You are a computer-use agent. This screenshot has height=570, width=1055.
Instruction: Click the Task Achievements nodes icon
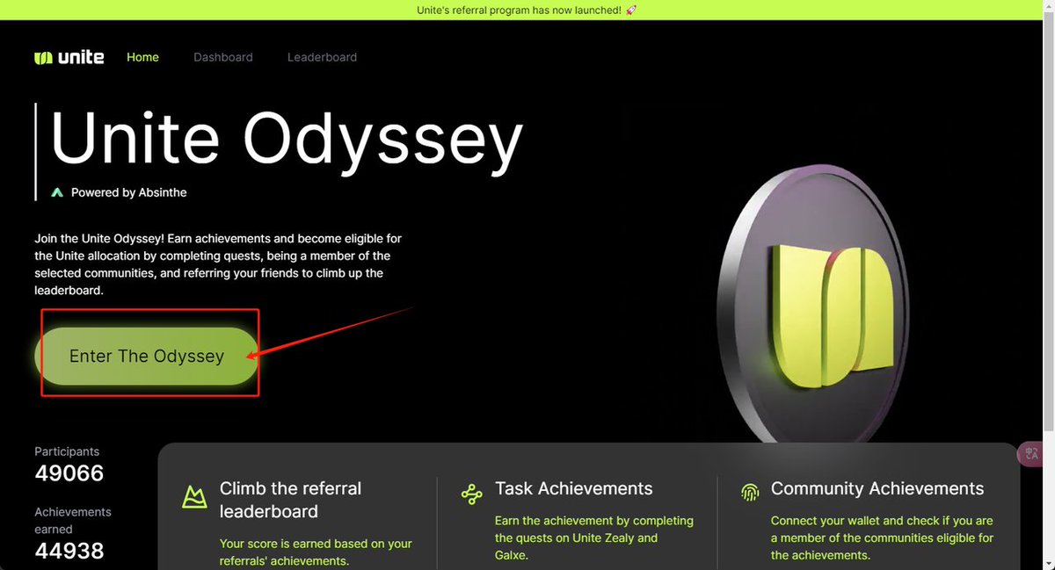(x=471, y=494)
